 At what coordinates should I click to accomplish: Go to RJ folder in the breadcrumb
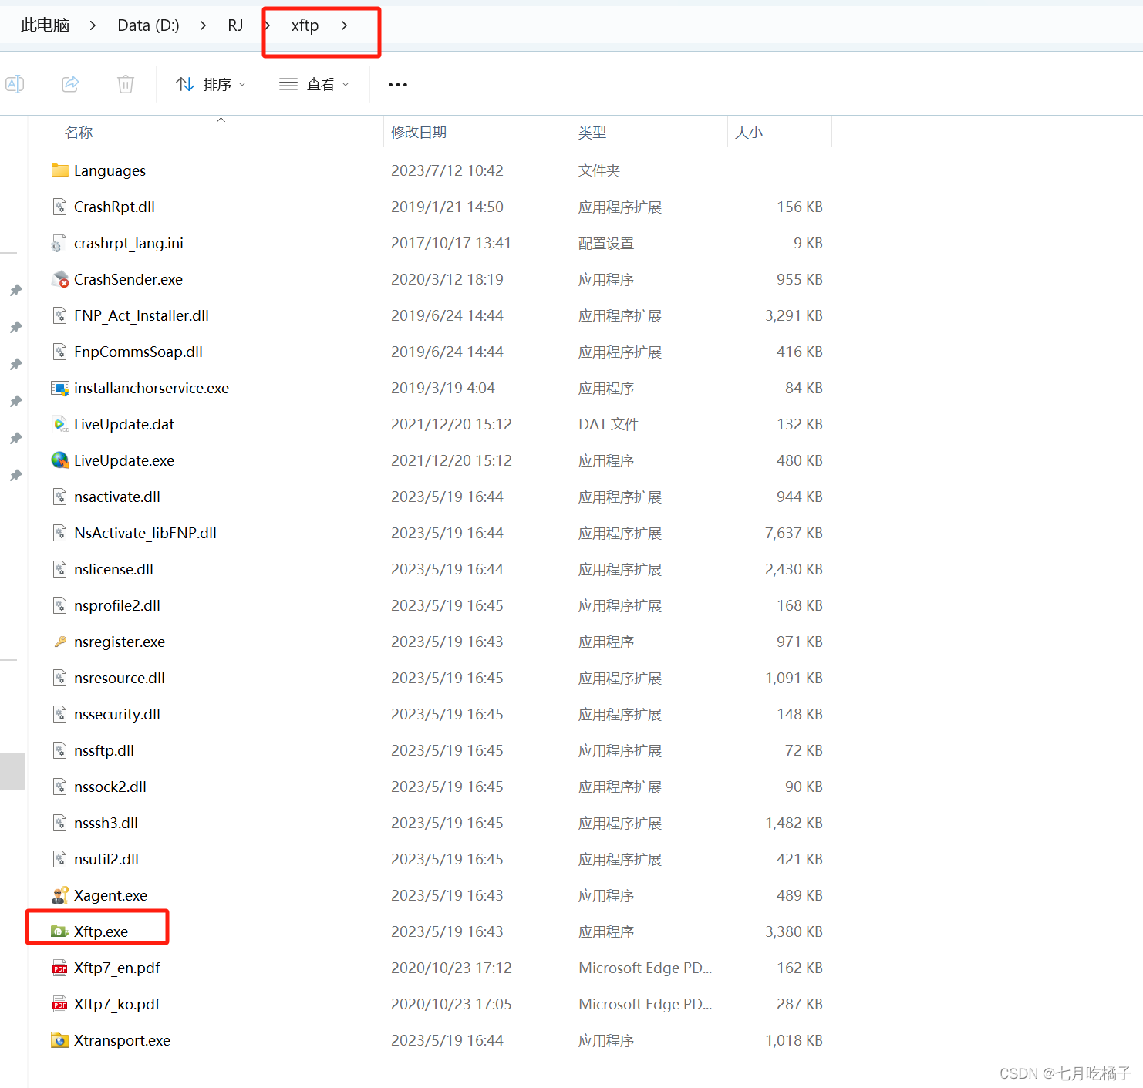coord(235,25)
